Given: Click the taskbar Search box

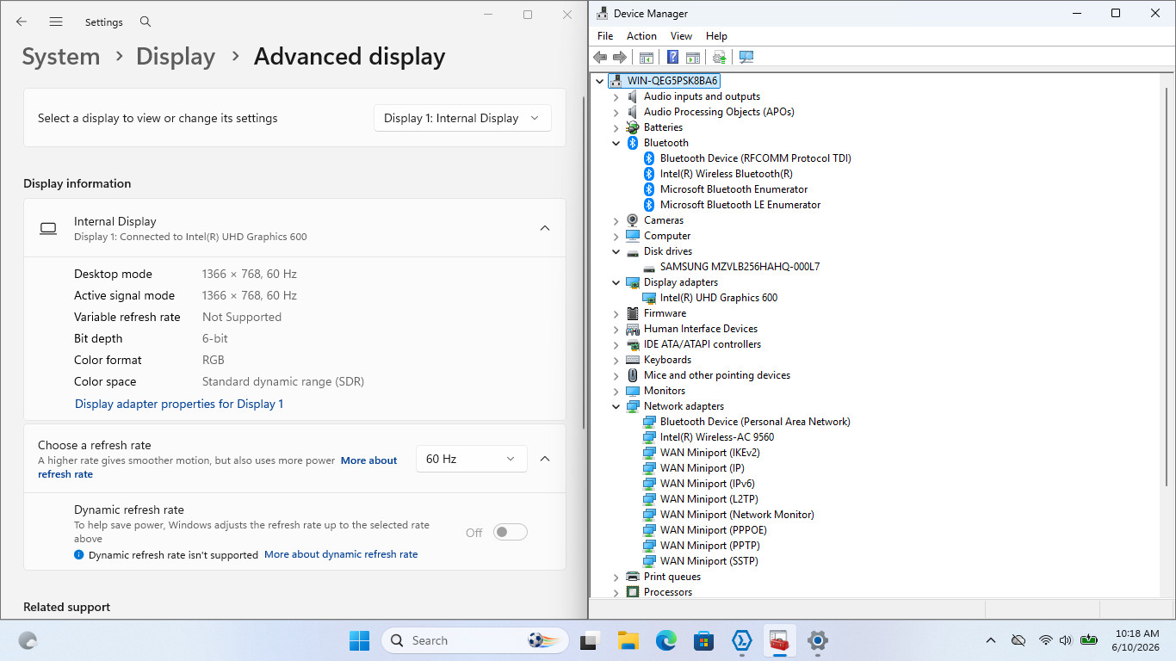Looking at the screenshot, I should [x=476, y=640].
